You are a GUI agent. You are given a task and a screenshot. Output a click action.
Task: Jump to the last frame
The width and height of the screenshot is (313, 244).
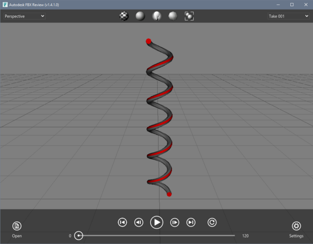point(191,222)
